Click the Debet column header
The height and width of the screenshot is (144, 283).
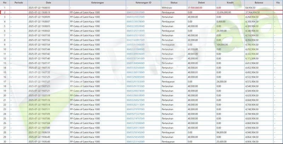pos(201,2)
